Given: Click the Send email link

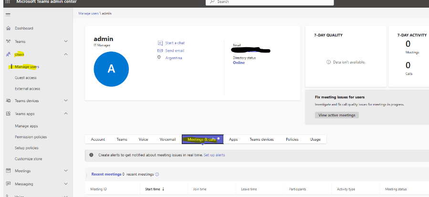Looking at the screenshot, I should click(175, 51).
